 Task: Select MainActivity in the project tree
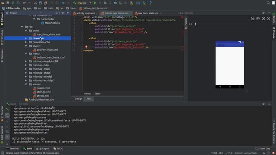(50, 23)
